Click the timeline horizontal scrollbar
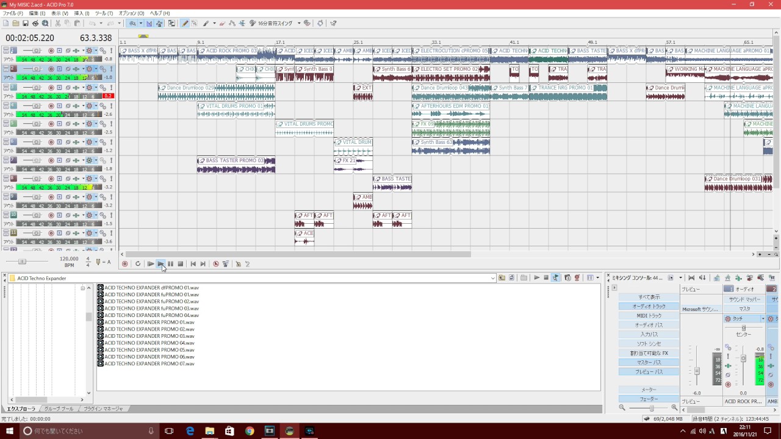The width and height of the screenshot is (781, 439). (x=298, y=254)
